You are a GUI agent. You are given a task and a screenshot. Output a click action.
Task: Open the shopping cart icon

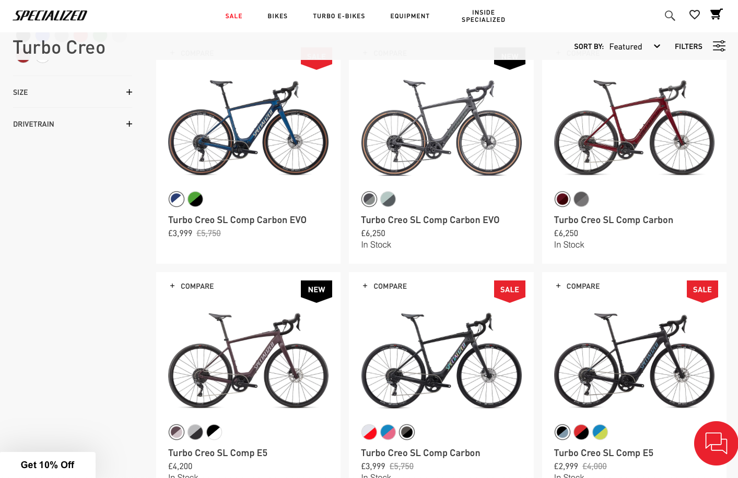point(716,14)
